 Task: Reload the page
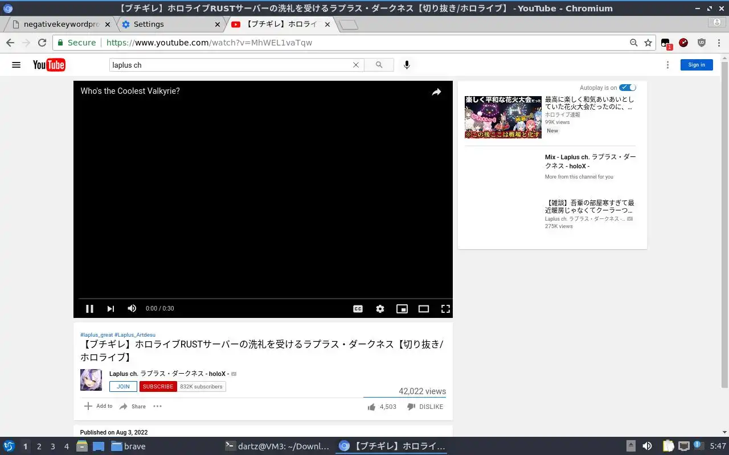[42, 43]
